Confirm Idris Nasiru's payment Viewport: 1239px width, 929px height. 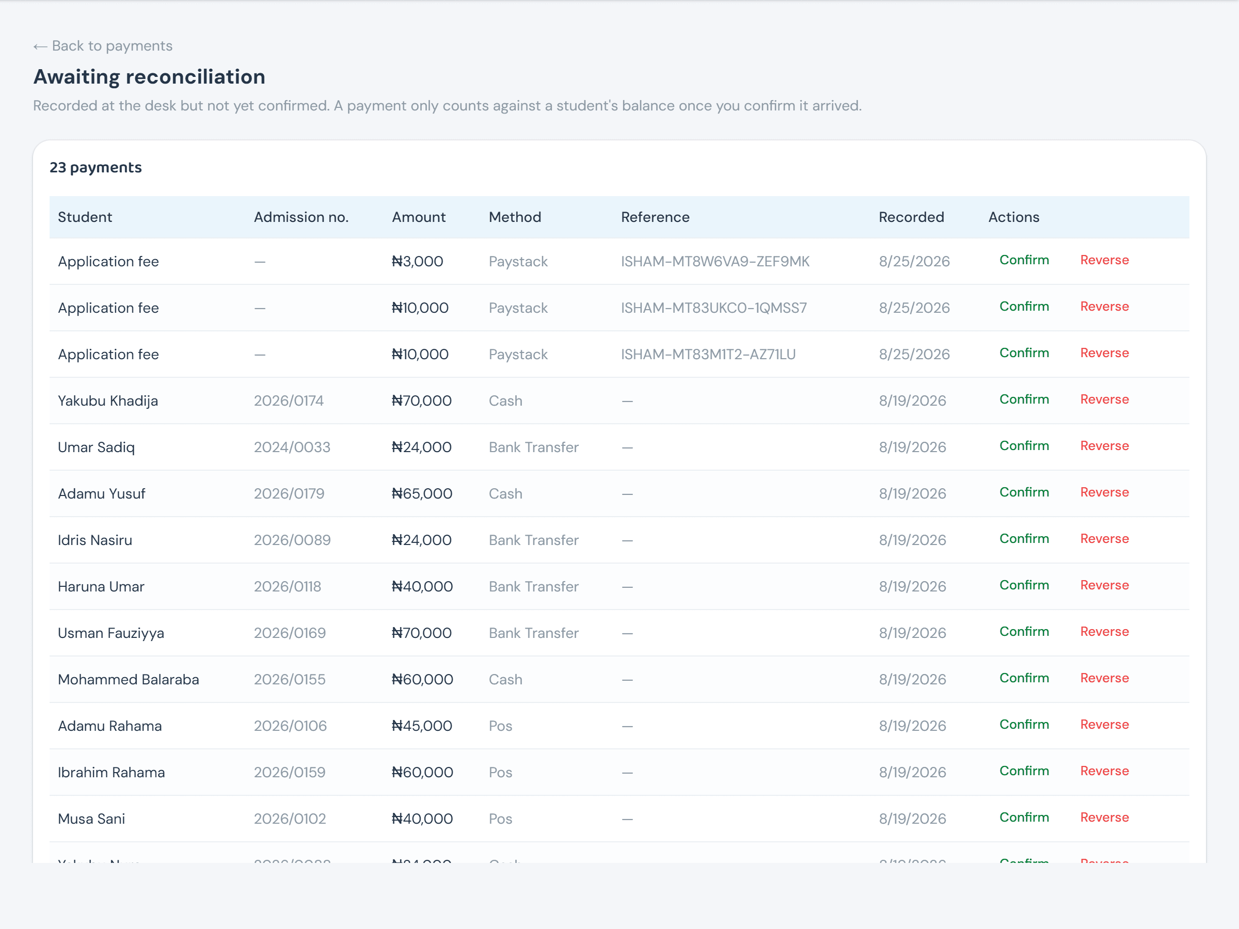pyautogui.click(x=1024, y=539)
